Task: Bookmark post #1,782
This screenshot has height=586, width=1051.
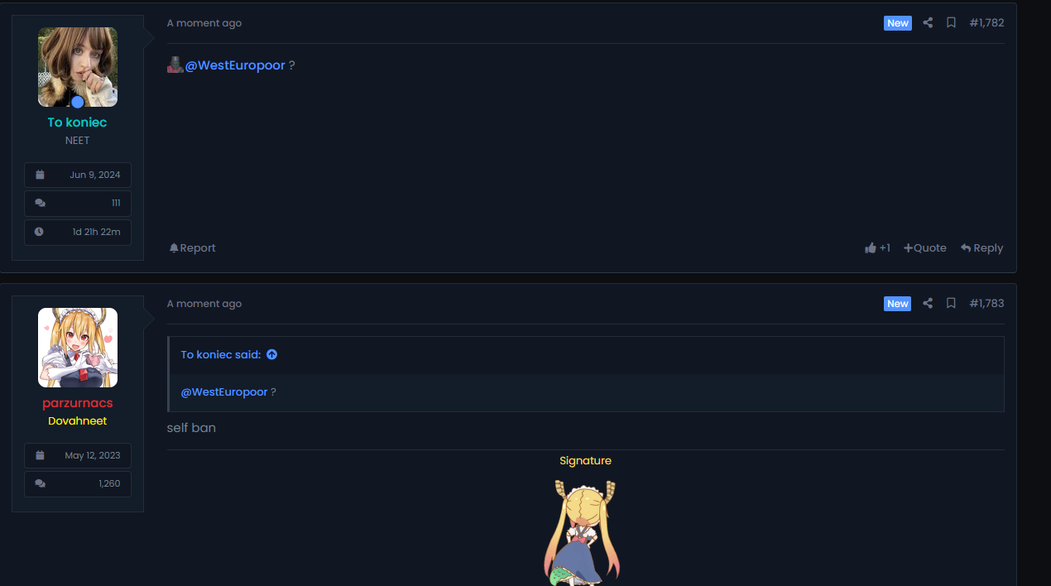Action: [951, 23]
